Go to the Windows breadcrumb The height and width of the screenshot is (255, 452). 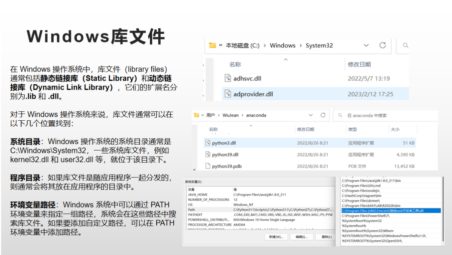pos(282,46)
